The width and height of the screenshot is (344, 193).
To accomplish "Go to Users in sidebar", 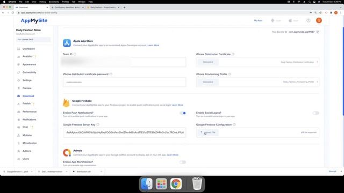I will pyautogui.click(x=26, y=159).
